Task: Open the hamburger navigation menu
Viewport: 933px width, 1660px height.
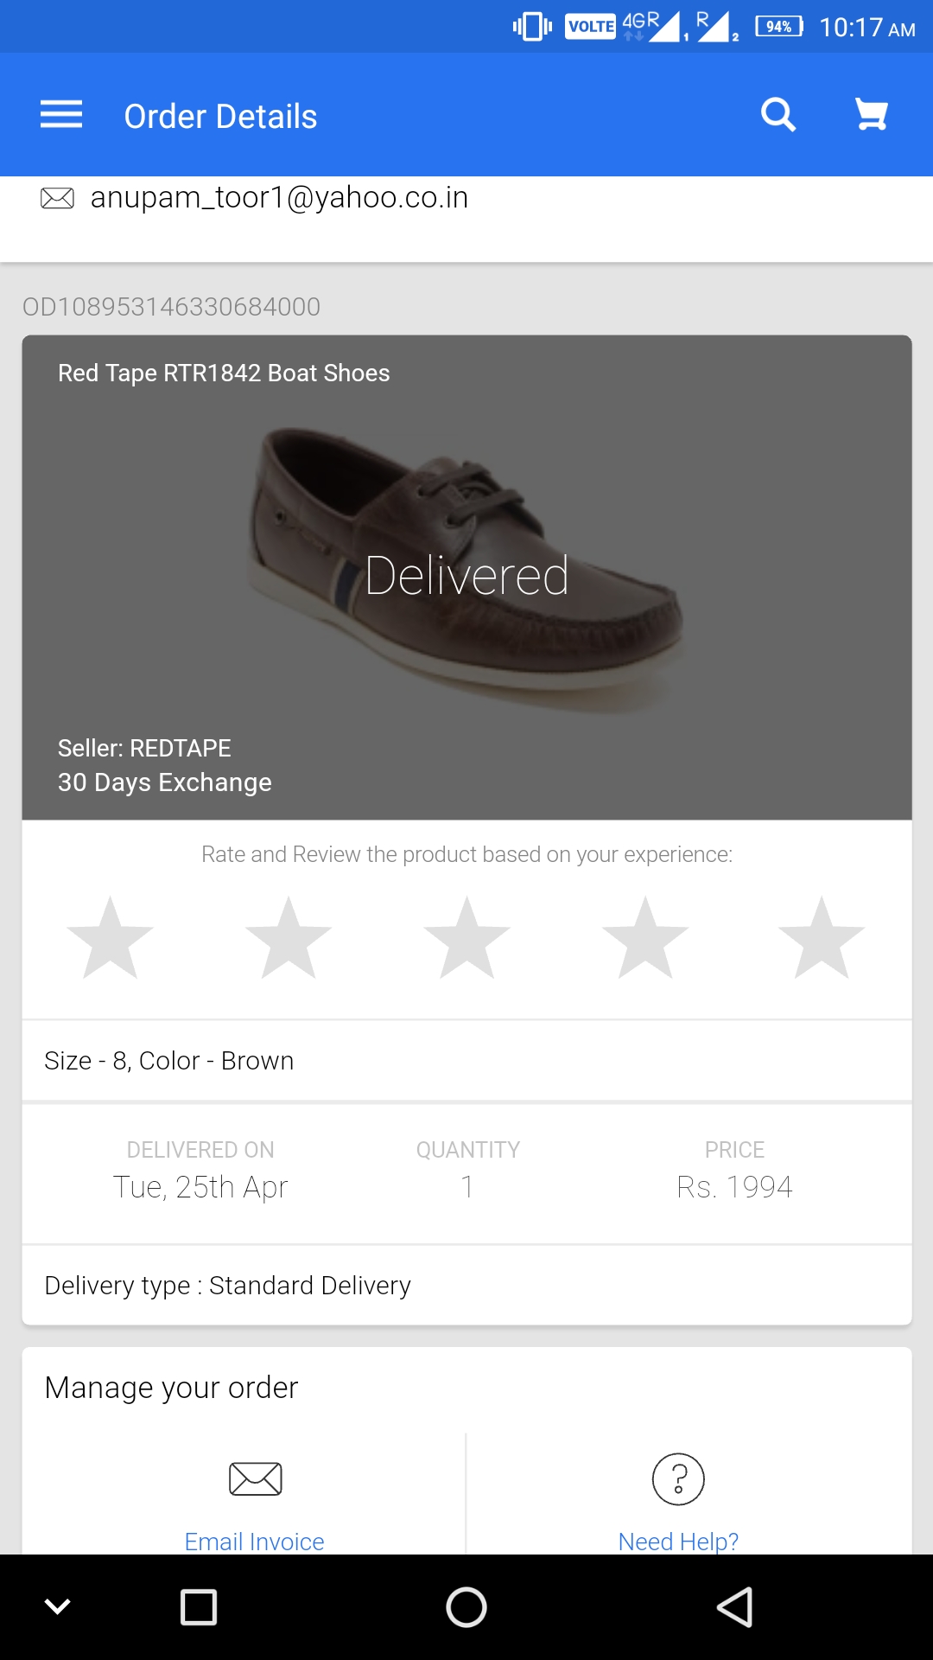Action: coord(61,114)
